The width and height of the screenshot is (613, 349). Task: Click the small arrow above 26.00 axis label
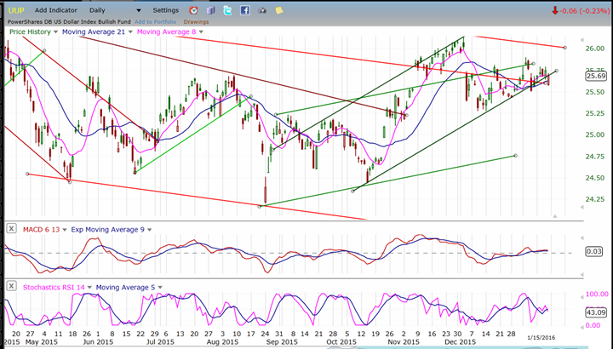point(582,40)
